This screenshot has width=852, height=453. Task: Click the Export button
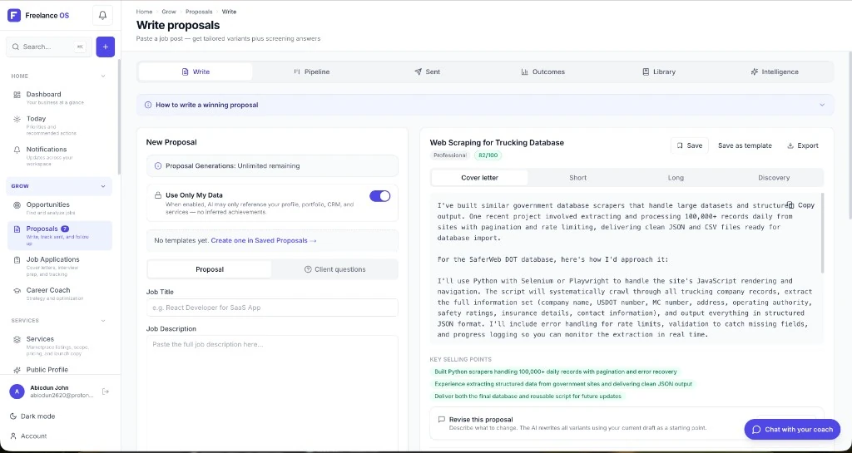click(803, 145)
